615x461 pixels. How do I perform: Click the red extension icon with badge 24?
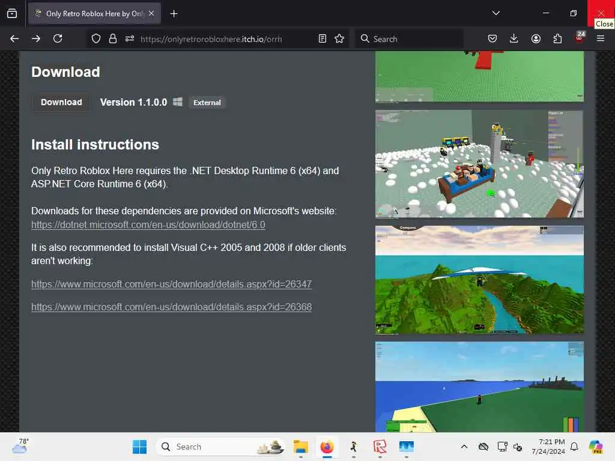(580, 37)
